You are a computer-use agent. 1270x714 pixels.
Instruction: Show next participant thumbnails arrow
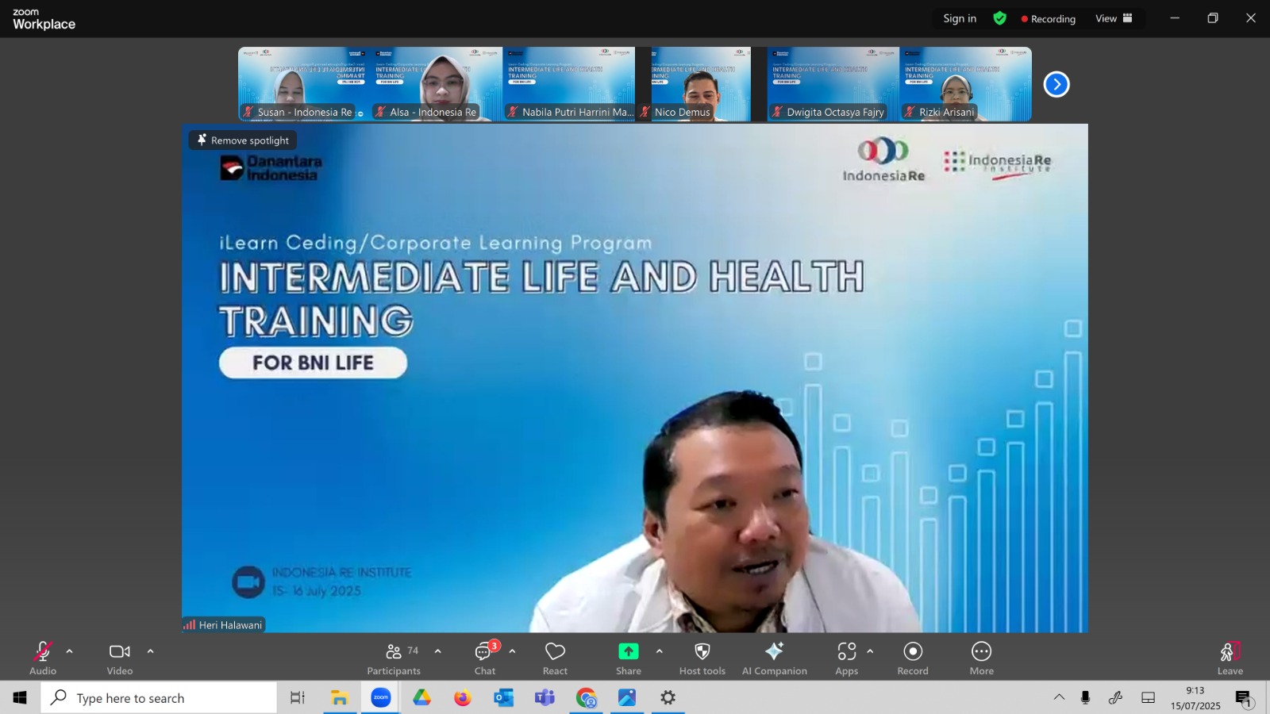pos(1056,84)
